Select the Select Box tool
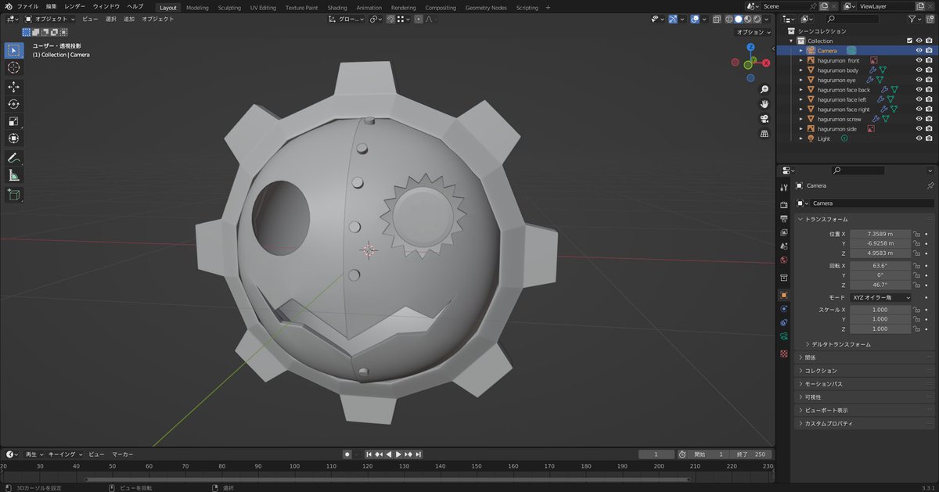 [x=14, y=51]
